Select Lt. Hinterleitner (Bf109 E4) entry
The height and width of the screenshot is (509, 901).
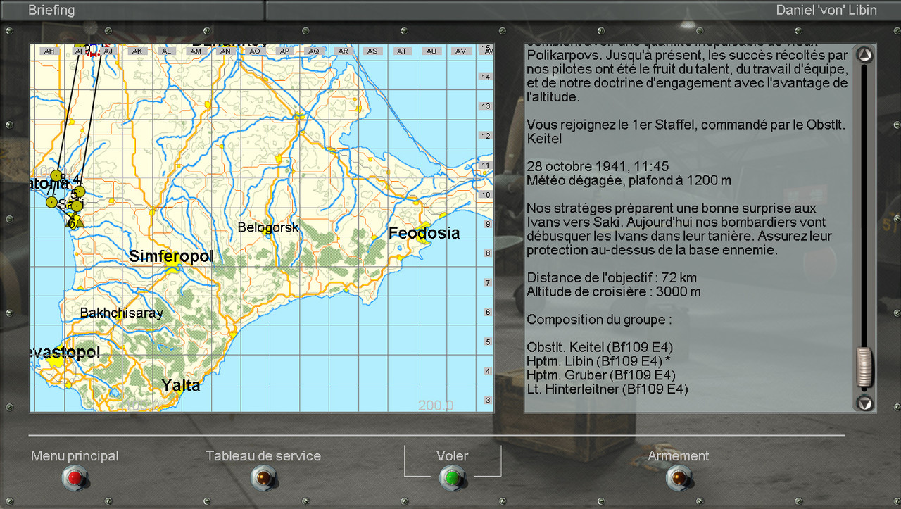[x=607, y=389]
